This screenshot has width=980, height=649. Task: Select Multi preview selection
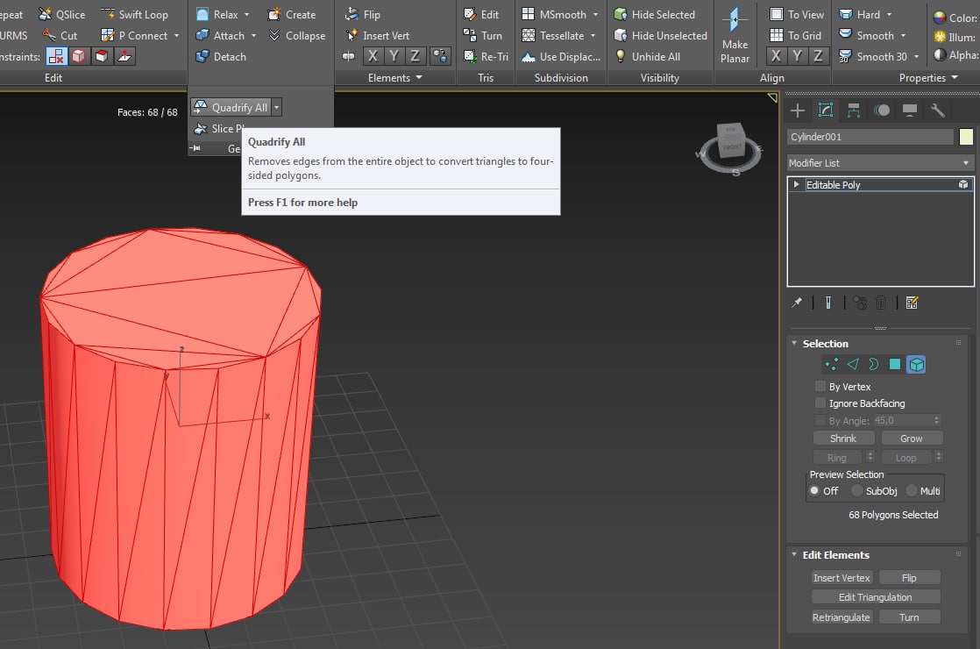pyautogui.click(x=912, y=491)
